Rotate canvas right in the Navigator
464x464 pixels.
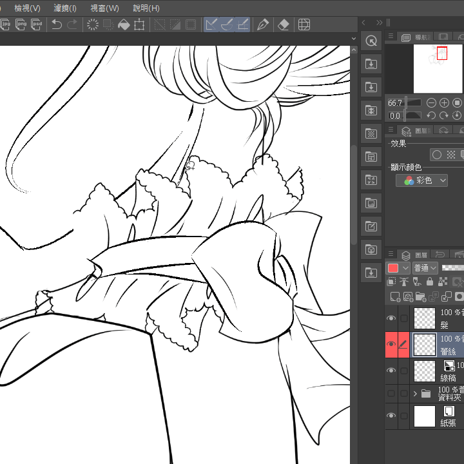(x=444, y=115)
